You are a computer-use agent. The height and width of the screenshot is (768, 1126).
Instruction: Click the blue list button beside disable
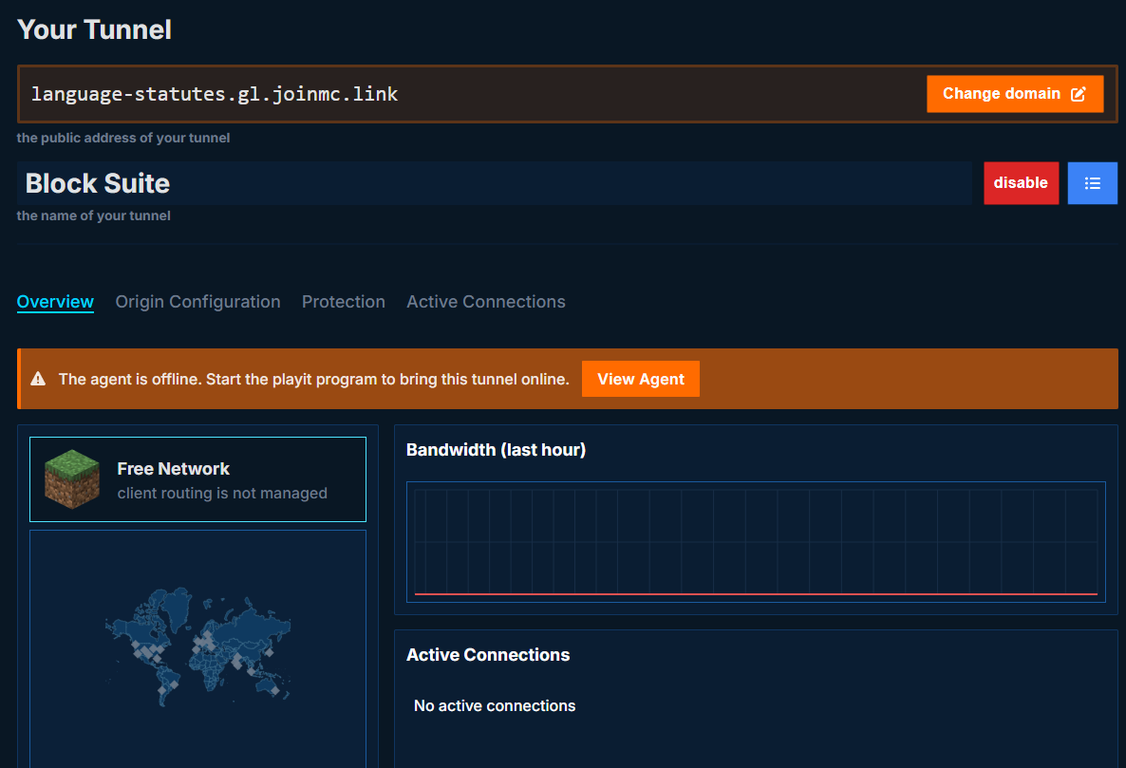[x=1092, y=182]
